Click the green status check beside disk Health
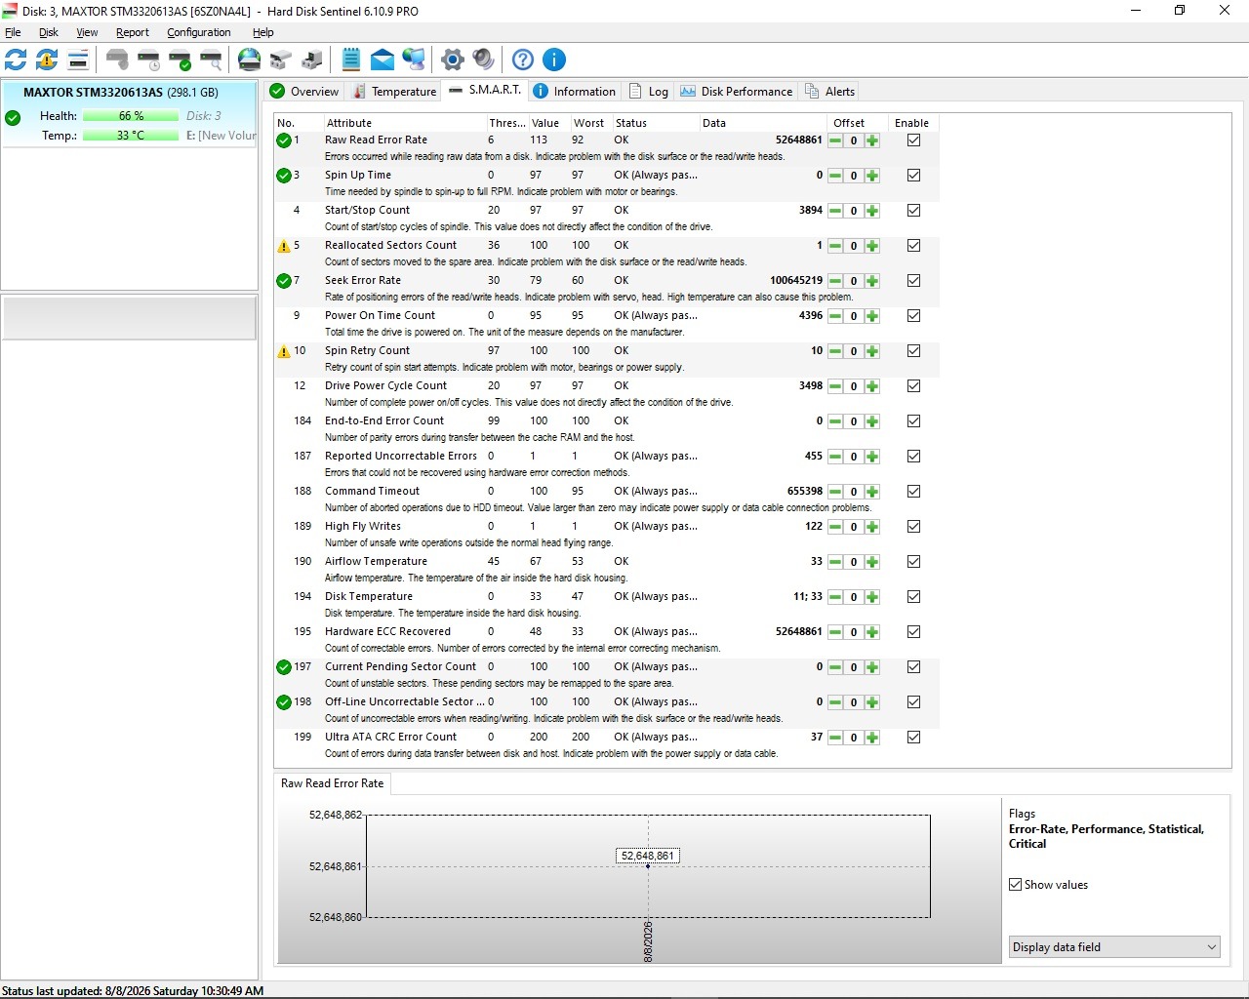This screenshot has width=1249, height=999. [x=13, y=118]
